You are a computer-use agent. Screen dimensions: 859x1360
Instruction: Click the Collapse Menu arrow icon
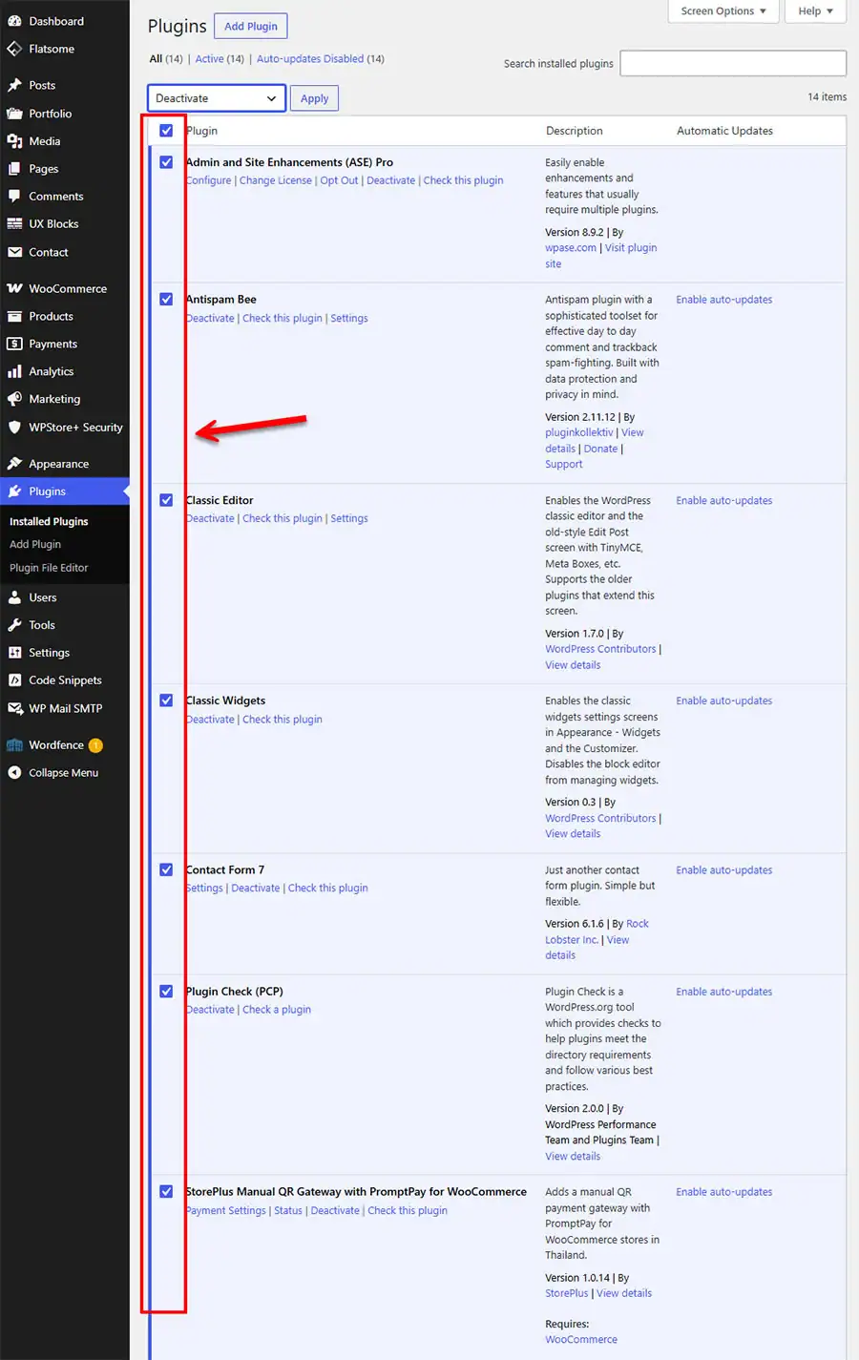point(14,773)
